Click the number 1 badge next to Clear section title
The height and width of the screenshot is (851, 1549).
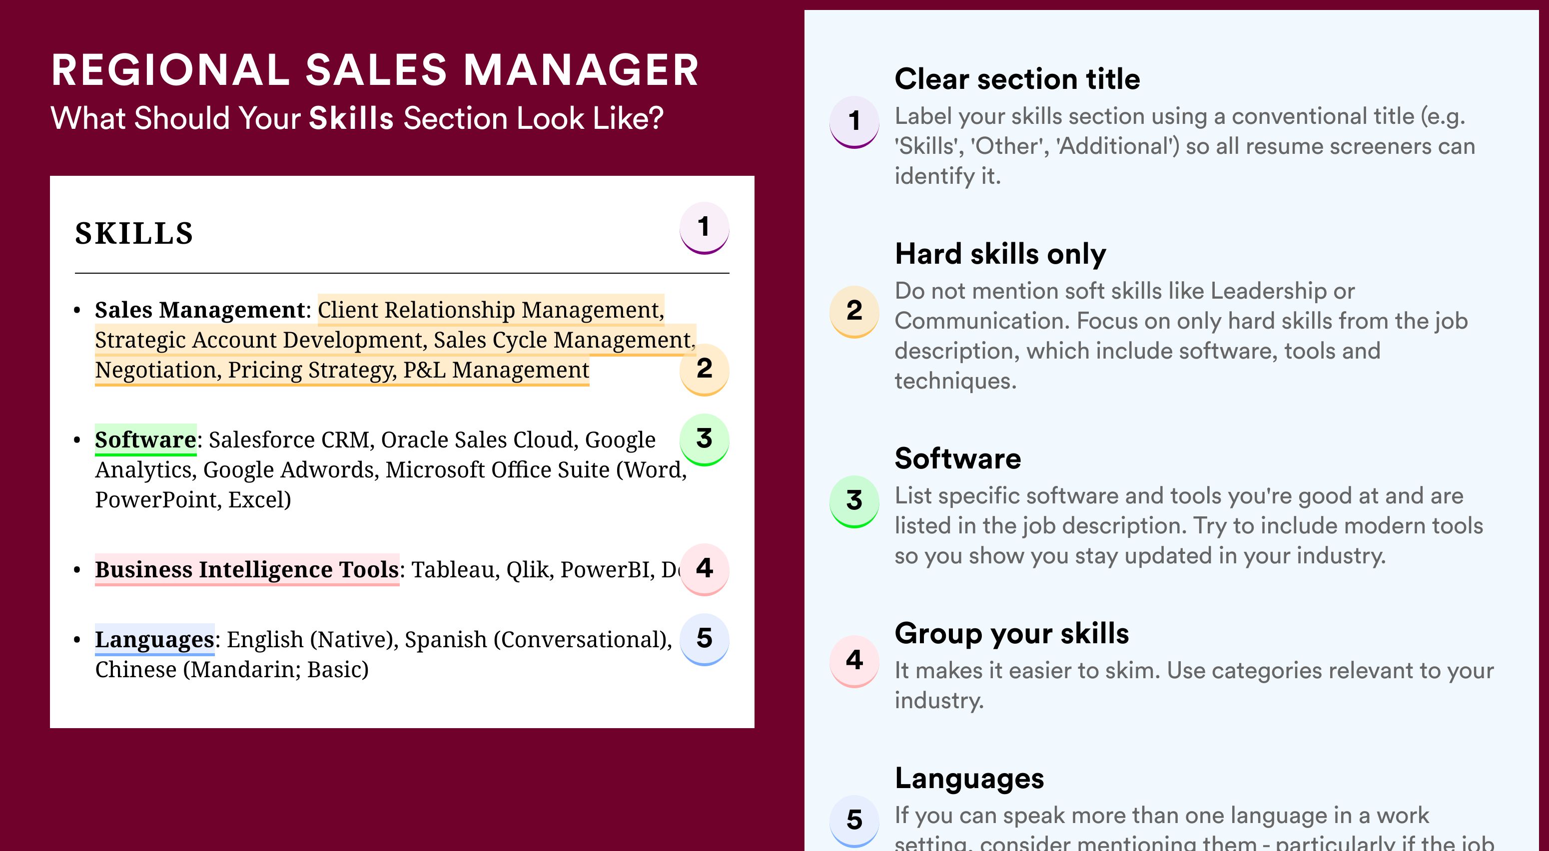[x=854, y=122]
